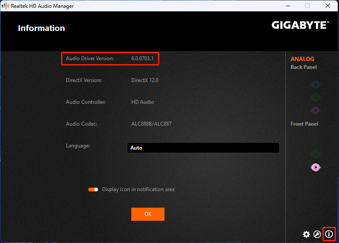
Task: Click the Front Panel label
Action: (x=304, y=124)
